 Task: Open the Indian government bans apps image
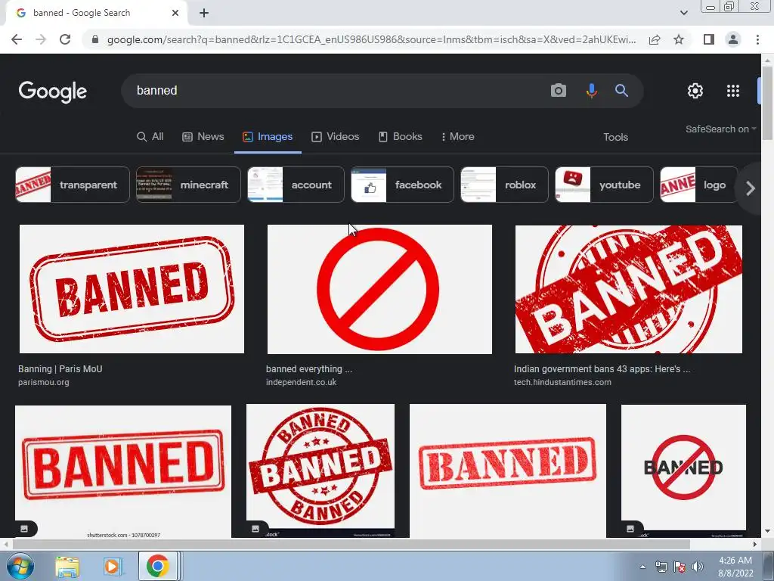point(628,289)
